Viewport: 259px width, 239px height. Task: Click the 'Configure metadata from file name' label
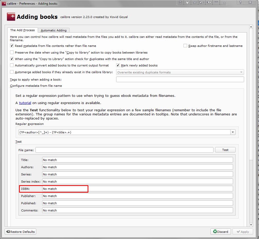pyautogui.click(x=36, y=86)
